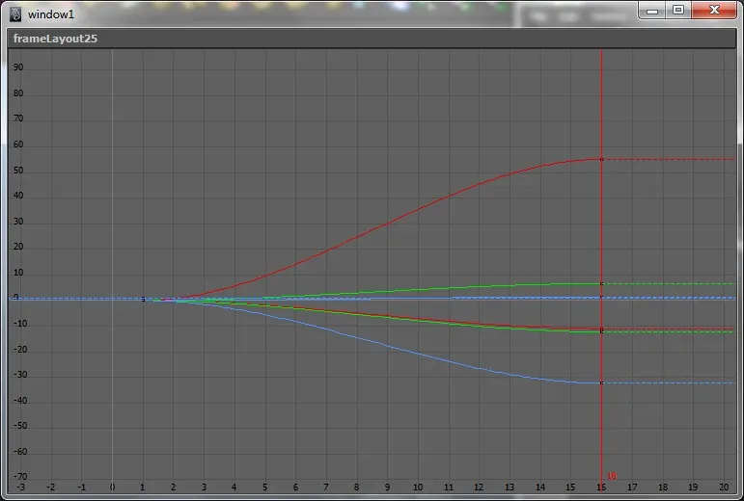
Task: Click the time axis label 10
Action: [x=418, y=487]
